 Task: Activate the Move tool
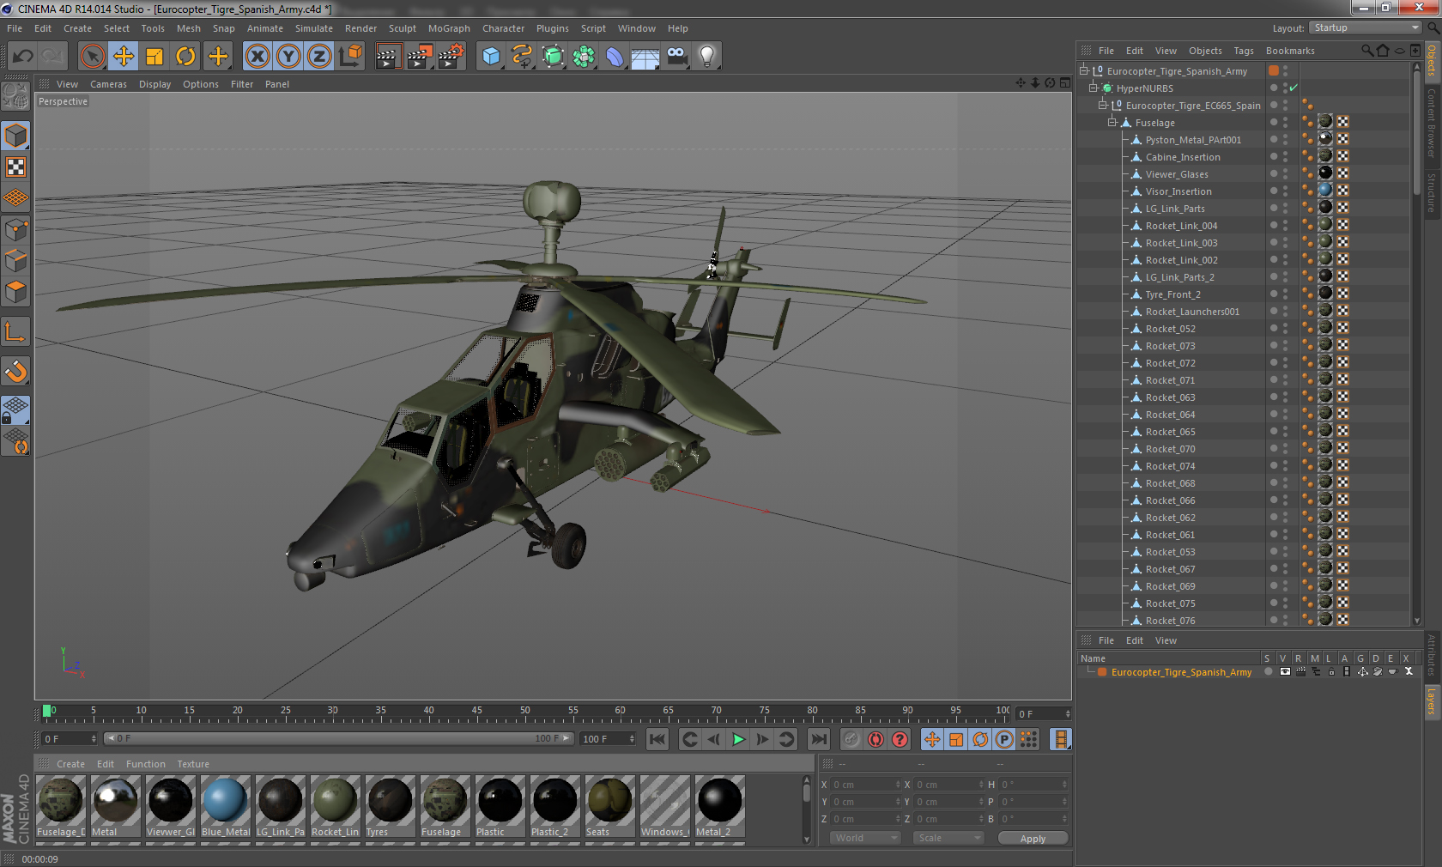point(124,57)
